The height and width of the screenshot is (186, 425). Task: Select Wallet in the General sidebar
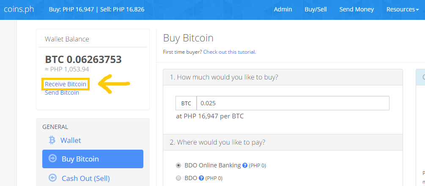tap(71, 140)
